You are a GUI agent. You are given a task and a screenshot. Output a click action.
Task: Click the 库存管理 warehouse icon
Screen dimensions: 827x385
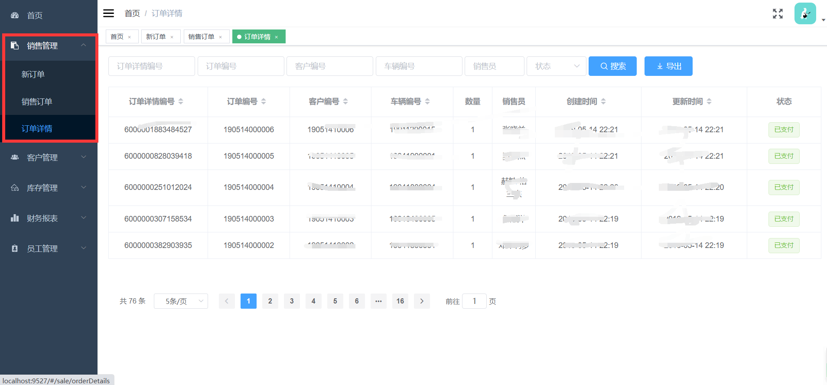pos(15,188)
